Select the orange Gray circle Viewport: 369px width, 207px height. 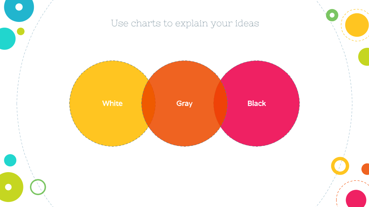click(184, 103)
